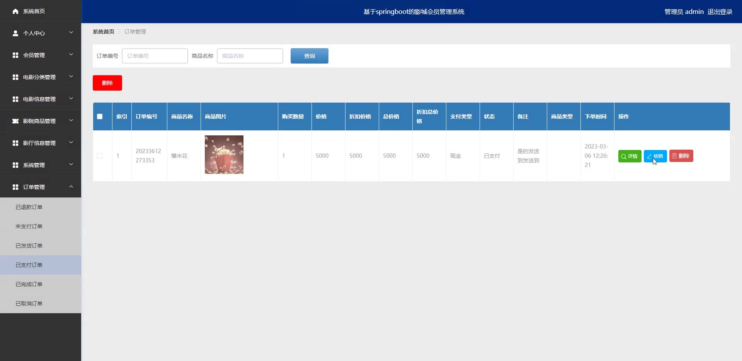This screenshot has width=742, height=361.
Task: Click the blue 查询 search button
Action: pos(310,56)
